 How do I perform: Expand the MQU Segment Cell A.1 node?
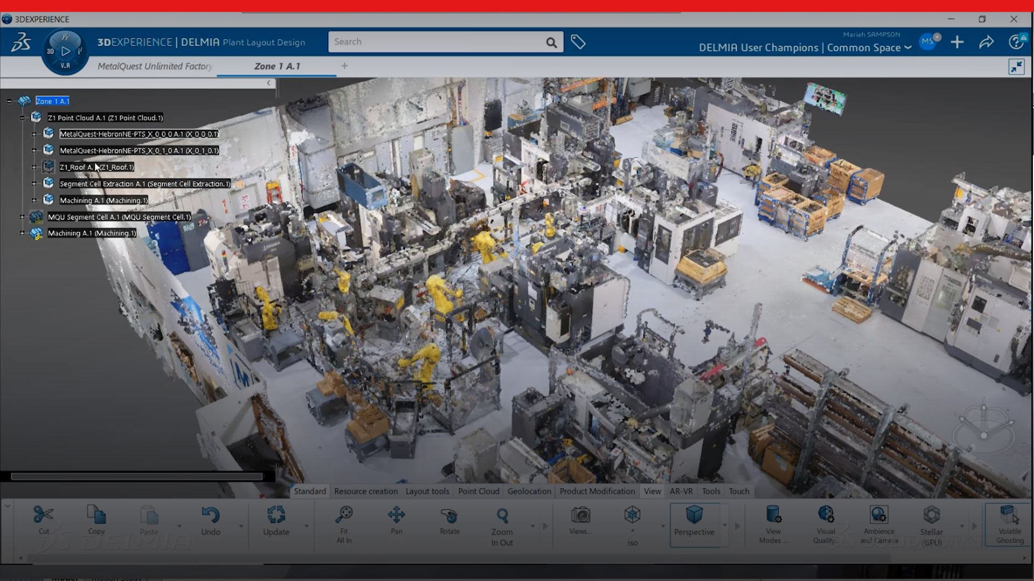[22, 217]
